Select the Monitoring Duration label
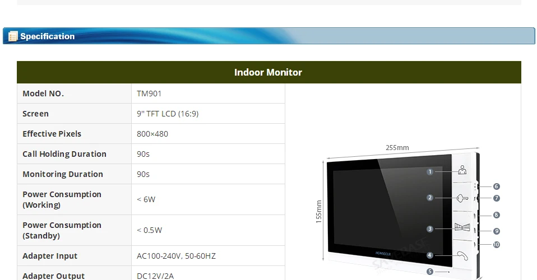Viewport: 537px width, 280px height. [63, 174]
